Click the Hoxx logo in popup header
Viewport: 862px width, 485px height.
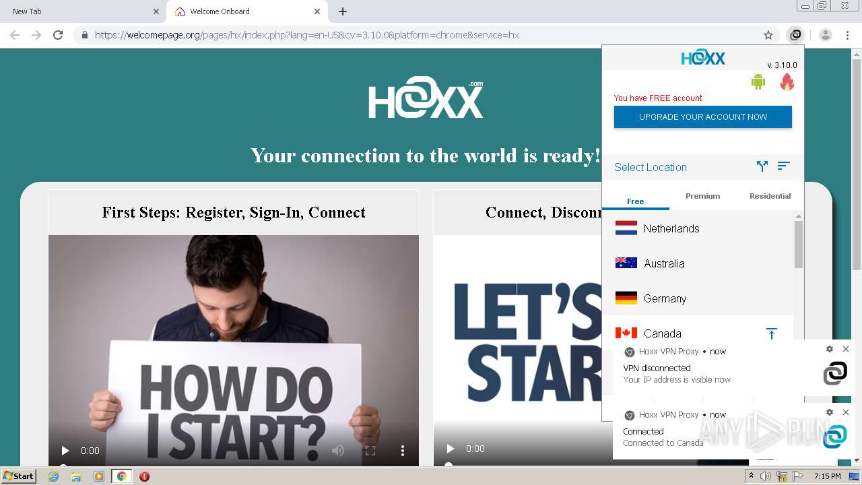(x=703, y=58)
